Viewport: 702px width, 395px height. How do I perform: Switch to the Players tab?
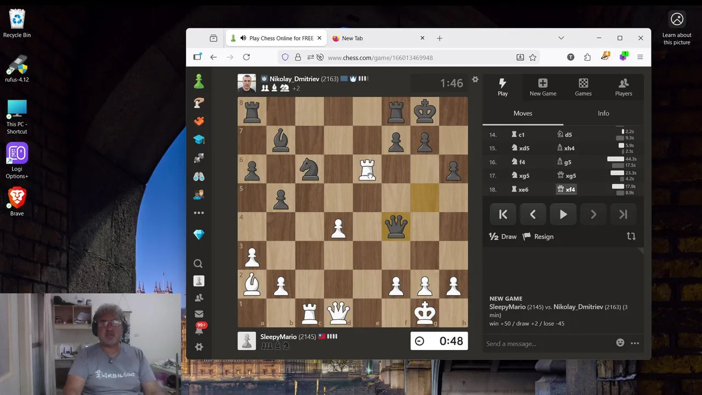click(x=624, y=87)
